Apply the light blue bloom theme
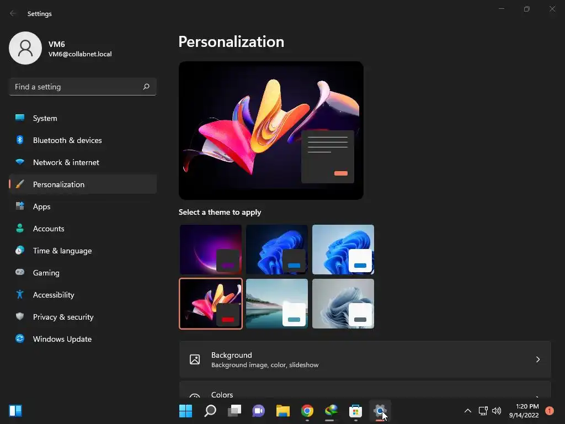 coord(343,250)
